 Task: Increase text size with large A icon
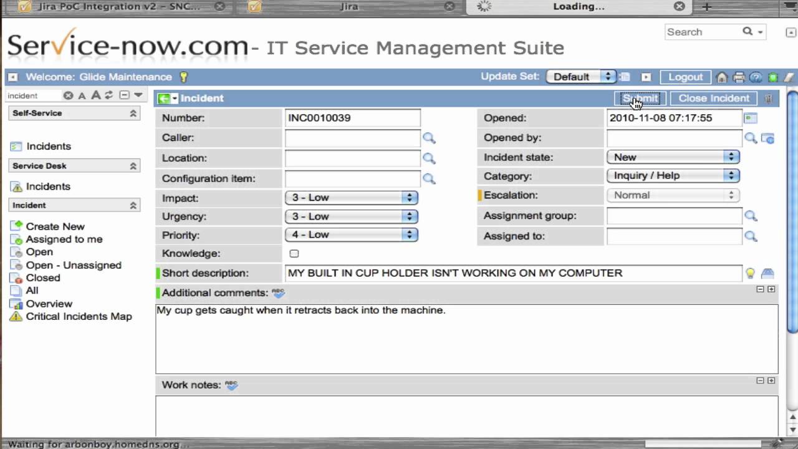pyautogui.click(x=95, y=95)
